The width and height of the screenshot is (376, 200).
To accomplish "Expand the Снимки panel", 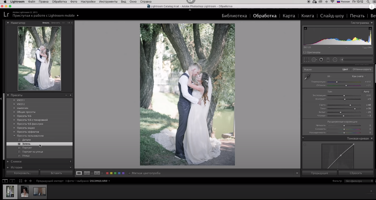I will [x=8, y=162].
